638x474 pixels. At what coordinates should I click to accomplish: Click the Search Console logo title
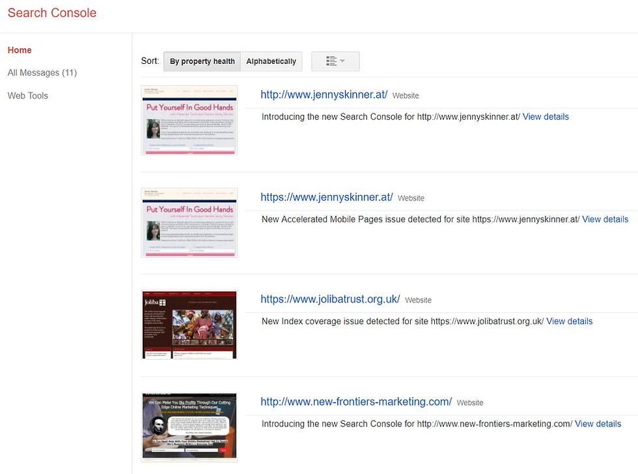click(52, 12)
